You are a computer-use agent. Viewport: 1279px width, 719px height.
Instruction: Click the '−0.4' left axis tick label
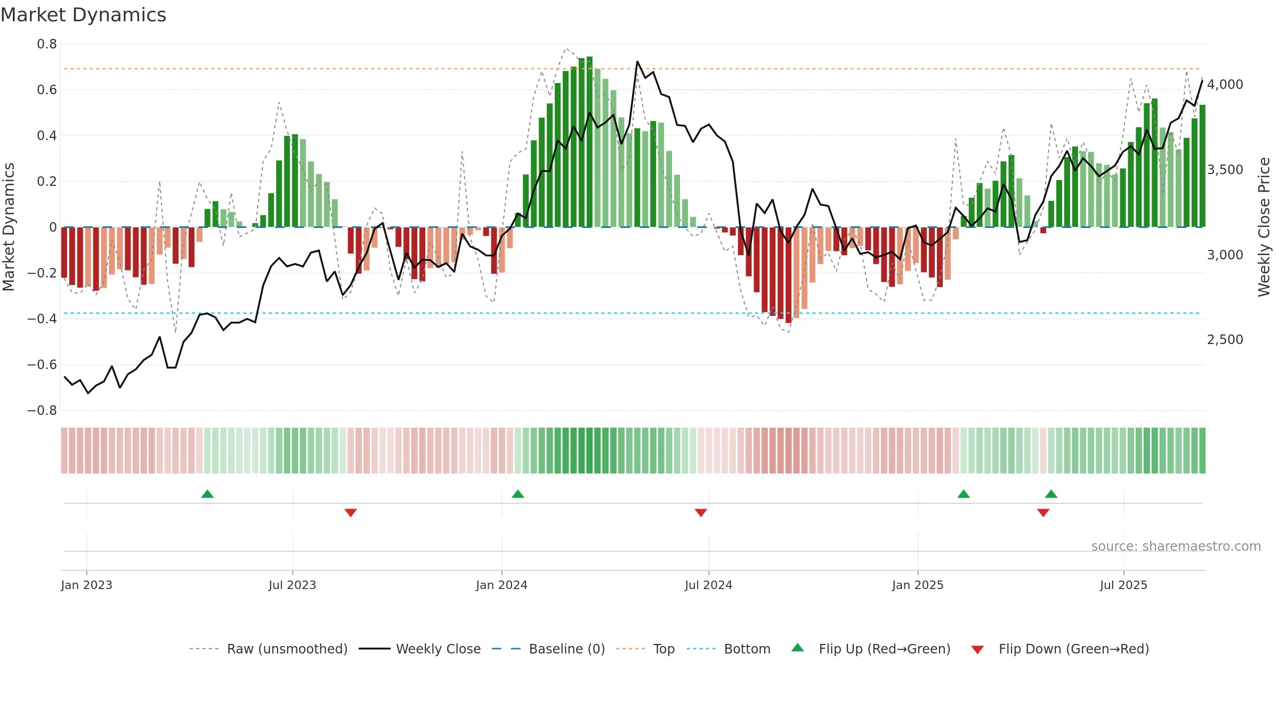[x=42, y=319]
